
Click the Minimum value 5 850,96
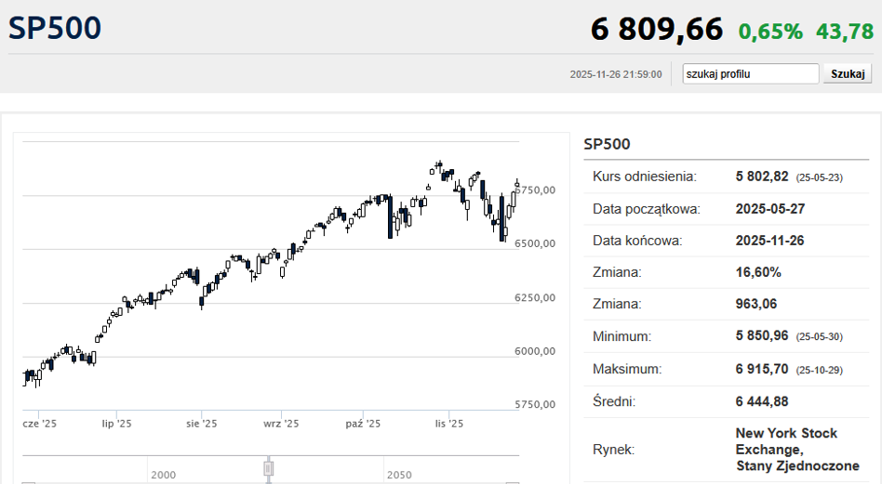[762, 336]
